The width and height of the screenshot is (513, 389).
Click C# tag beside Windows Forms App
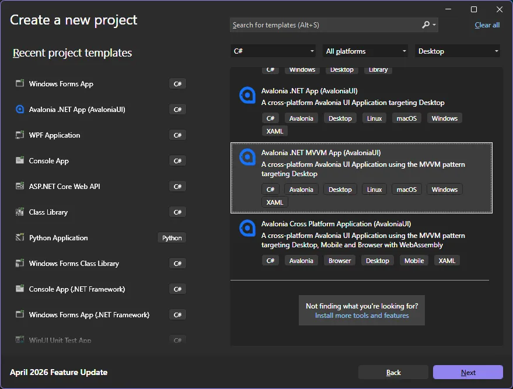[x=177, y=83]
